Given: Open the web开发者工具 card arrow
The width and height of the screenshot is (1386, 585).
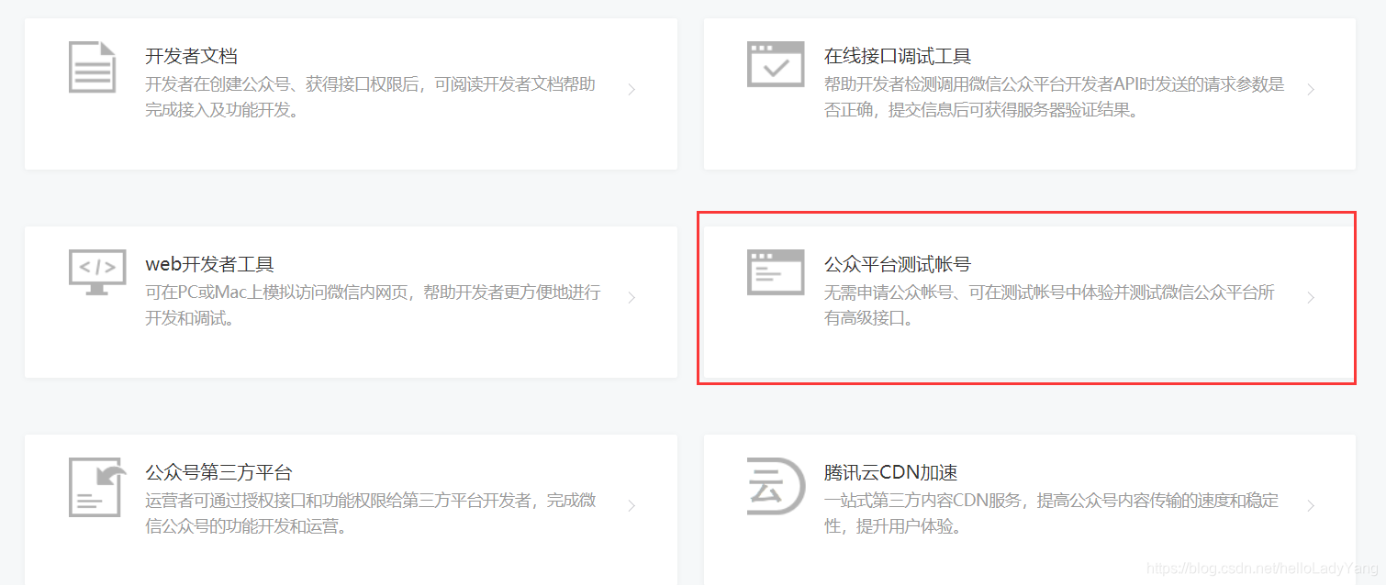Looking at the screenshot, I should (632, 298).
